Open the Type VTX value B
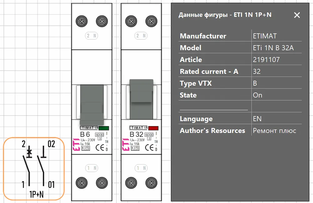 tap(255, 83)
